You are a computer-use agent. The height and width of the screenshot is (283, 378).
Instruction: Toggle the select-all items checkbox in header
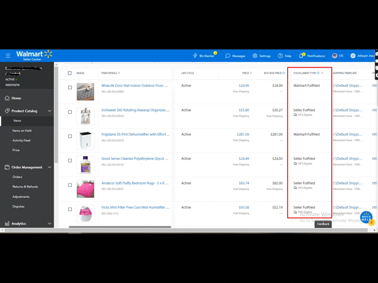[x=70, y=73]
